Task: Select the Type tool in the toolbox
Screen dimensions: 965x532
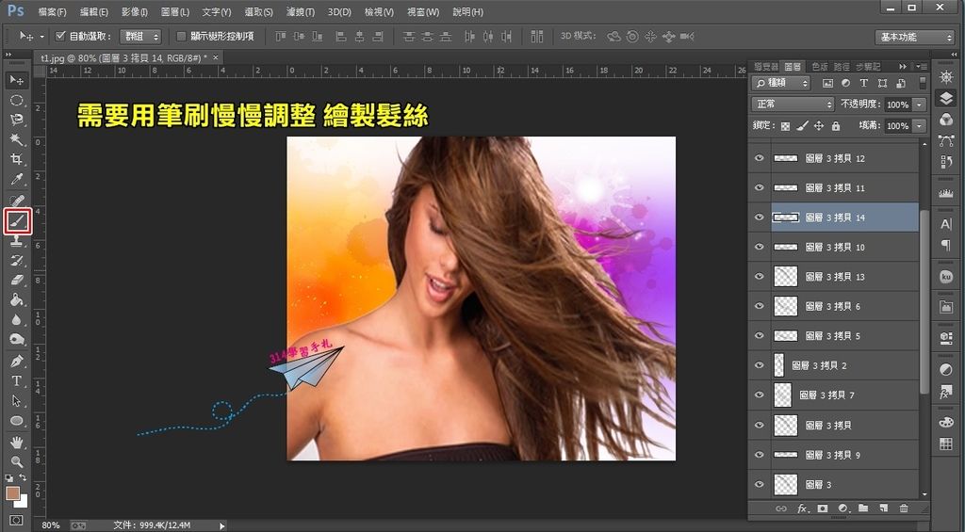Action: [17, 380]
